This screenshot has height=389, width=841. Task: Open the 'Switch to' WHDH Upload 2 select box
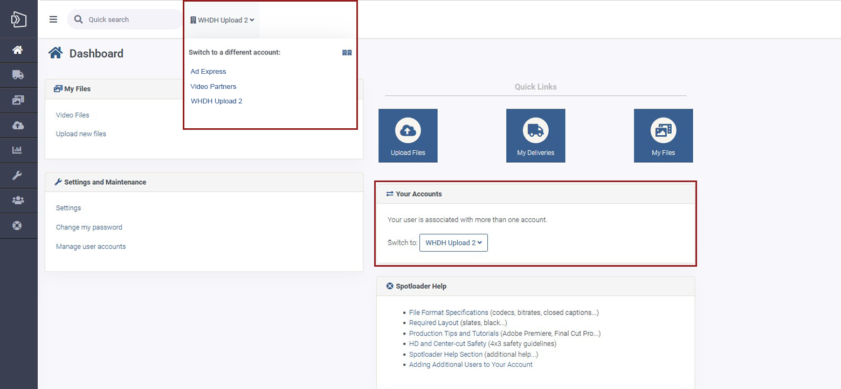click(453, 242)
